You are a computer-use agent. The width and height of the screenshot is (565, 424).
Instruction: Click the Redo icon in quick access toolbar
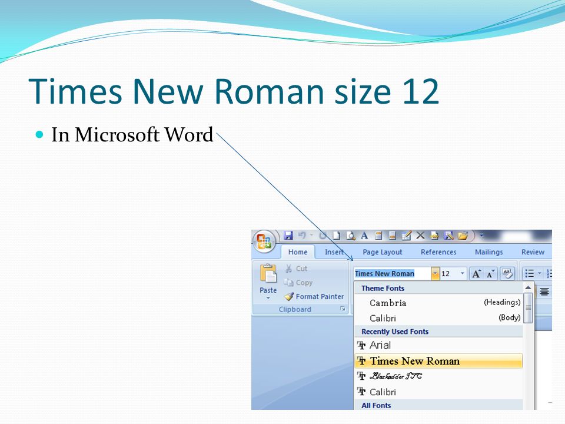[x=323, y=236]
